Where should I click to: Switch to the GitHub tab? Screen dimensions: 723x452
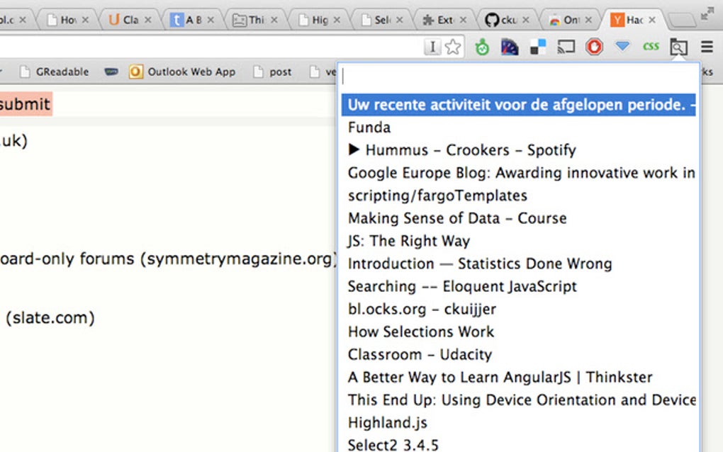[502, 20]
